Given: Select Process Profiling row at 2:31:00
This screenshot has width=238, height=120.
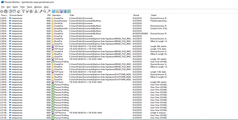Looking at the screenshot, I should tap(84, 95).
